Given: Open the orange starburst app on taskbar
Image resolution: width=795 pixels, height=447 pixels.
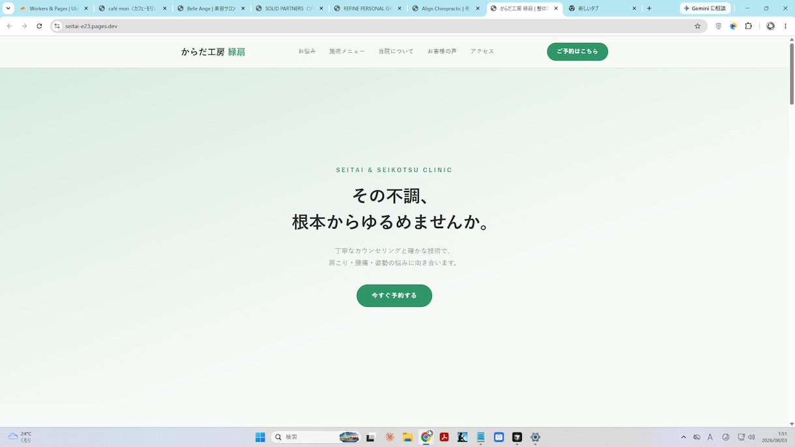Looking at the screenshot, I should click(x=390, y=437).
